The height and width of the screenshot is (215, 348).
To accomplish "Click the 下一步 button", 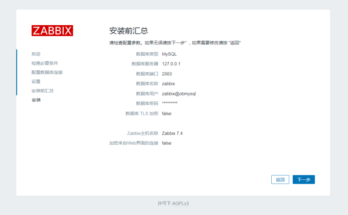I will 304,179.
